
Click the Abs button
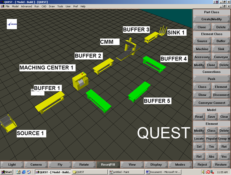[x=211, y=156]
